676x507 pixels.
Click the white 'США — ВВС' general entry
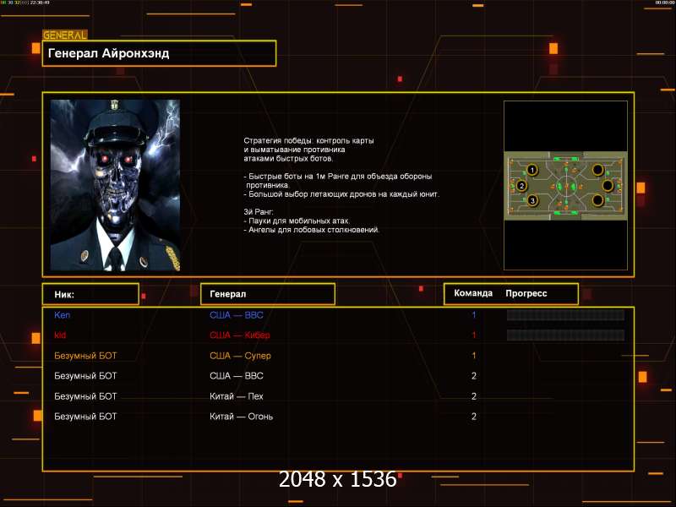coord(237,376)
